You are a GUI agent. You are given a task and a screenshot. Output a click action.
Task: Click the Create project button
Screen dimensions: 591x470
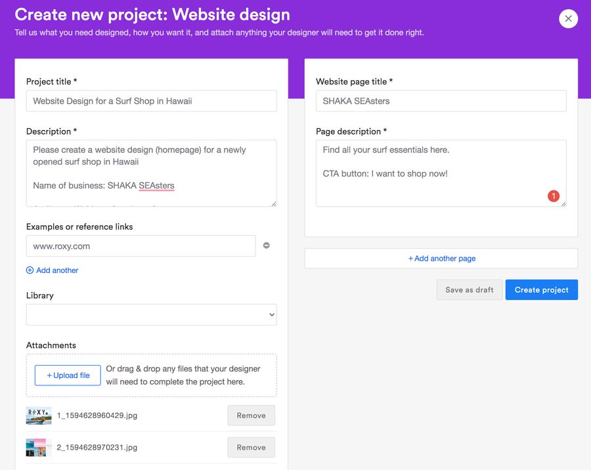[x=541, y=290]
